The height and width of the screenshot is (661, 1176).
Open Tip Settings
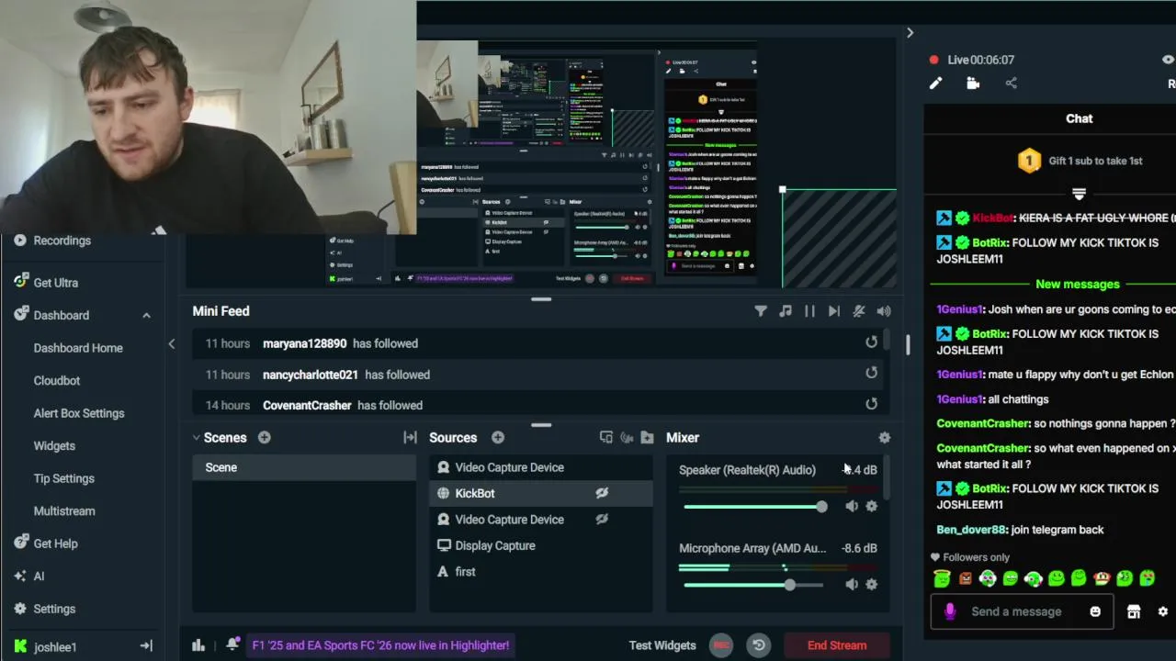click(x=64, y=478)
